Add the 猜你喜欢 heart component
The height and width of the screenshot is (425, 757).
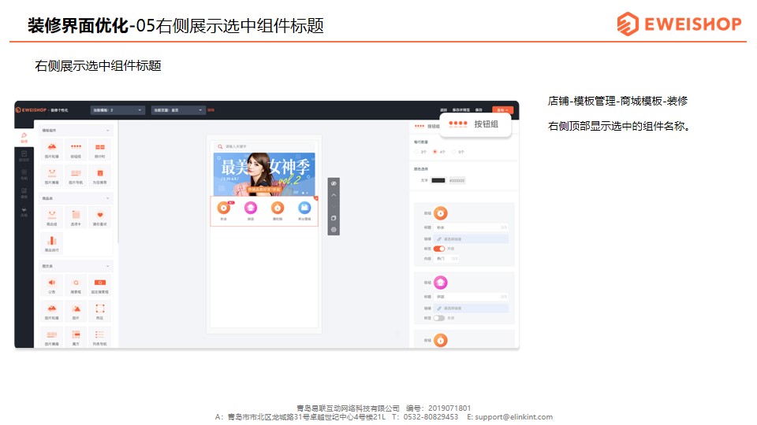tap(100, 217)
